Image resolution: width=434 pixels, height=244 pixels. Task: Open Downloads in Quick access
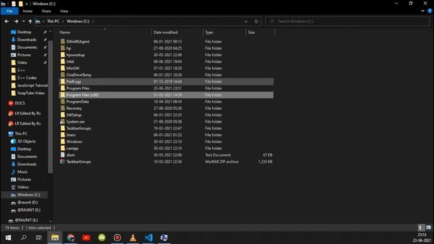point(26,39)
